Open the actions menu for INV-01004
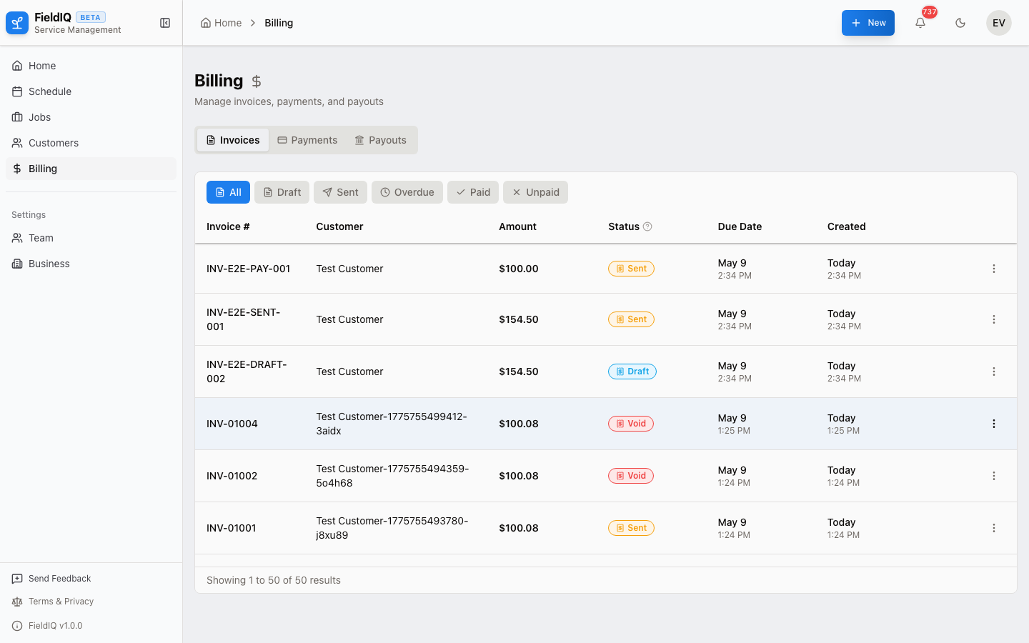 pyautogui.click(x=994, y=424)
